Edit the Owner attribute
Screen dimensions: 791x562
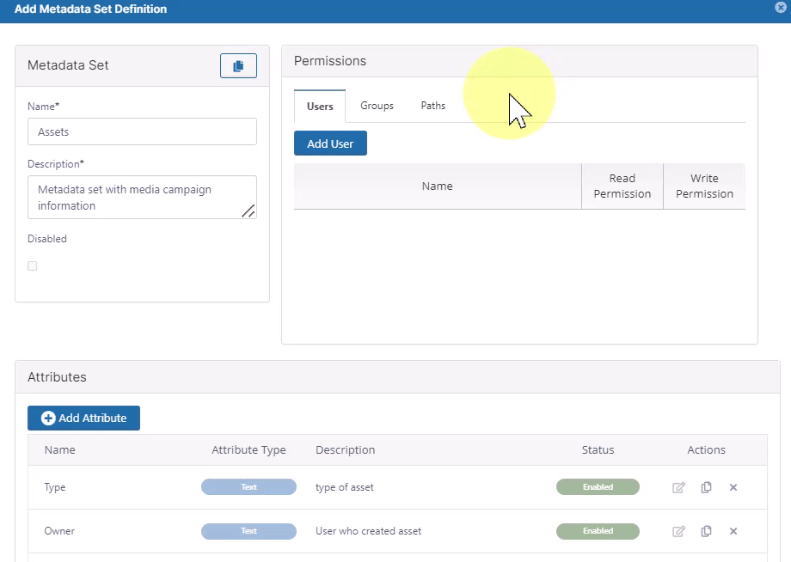[678, 531]
